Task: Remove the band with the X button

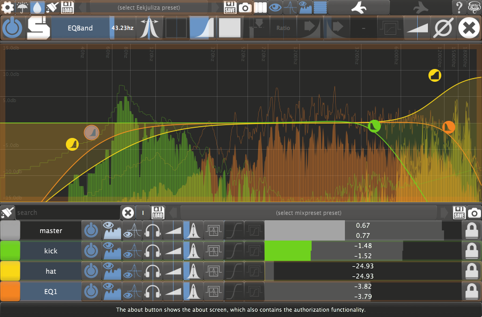Action: pyautogui.click(x=469, y=28)
